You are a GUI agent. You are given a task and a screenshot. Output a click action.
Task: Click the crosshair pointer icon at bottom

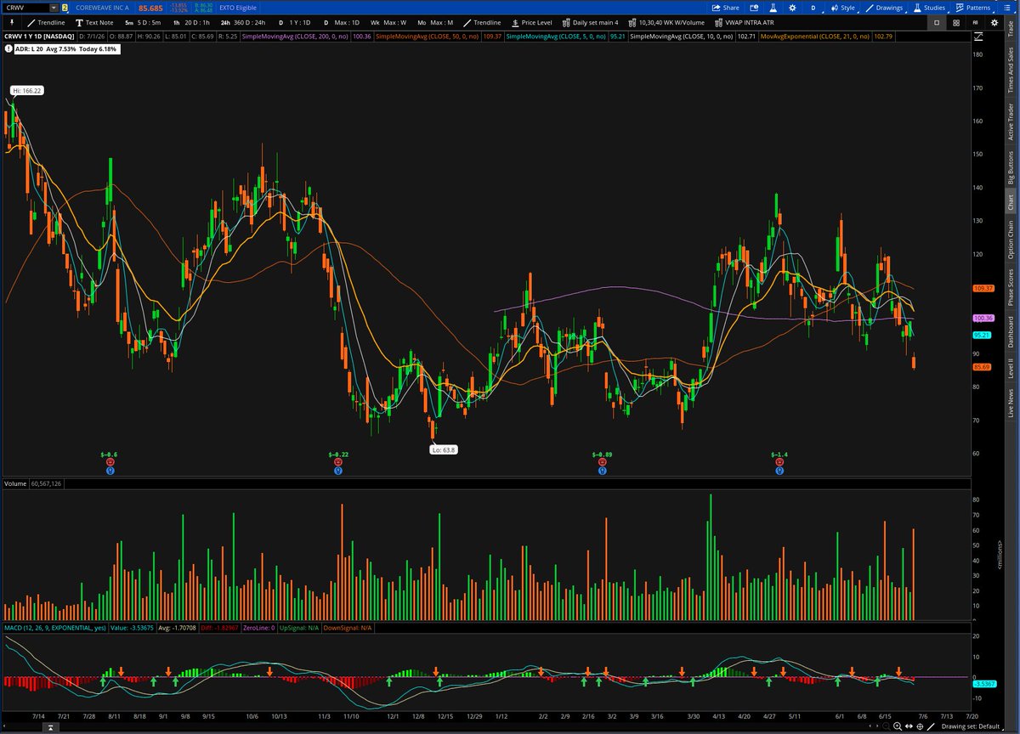[x=920, y=726]
